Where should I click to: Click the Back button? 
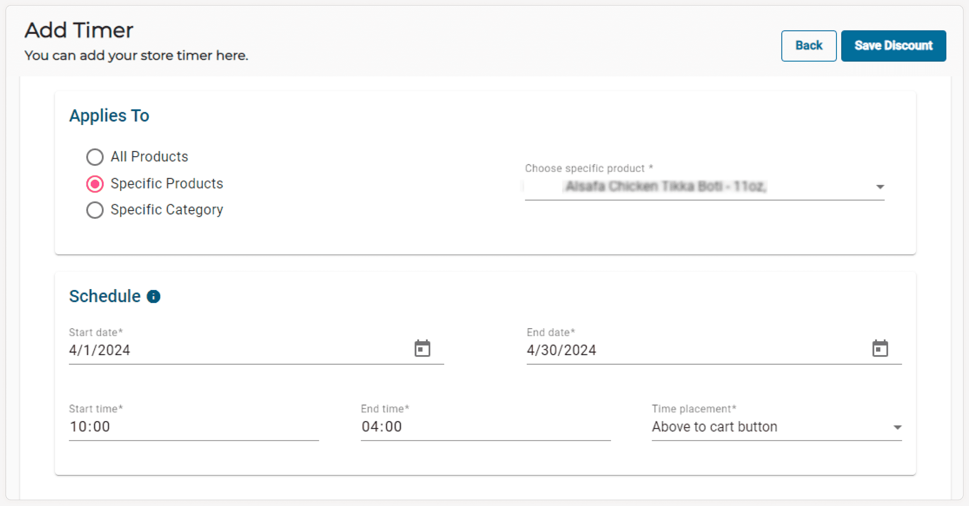(808, 46)
